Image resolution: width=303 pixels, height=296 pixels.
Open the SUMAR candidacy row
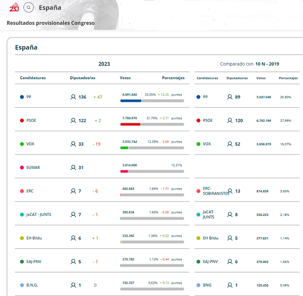point(33,167)
